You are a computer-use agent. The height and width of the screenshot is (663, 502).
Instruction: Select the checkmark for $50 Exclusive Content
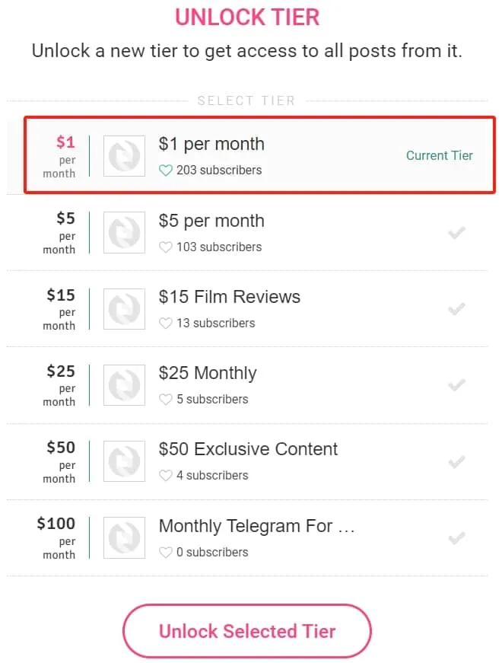coord(456,462)
